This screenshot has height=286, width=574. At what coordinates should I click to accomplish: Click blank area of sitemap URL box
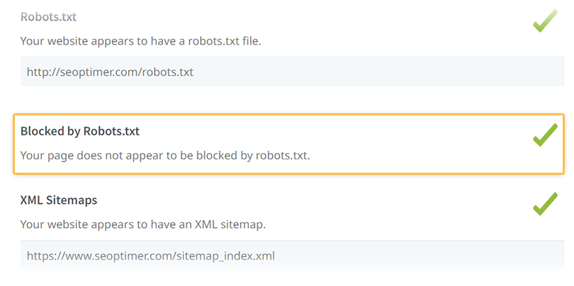(425, 255)
